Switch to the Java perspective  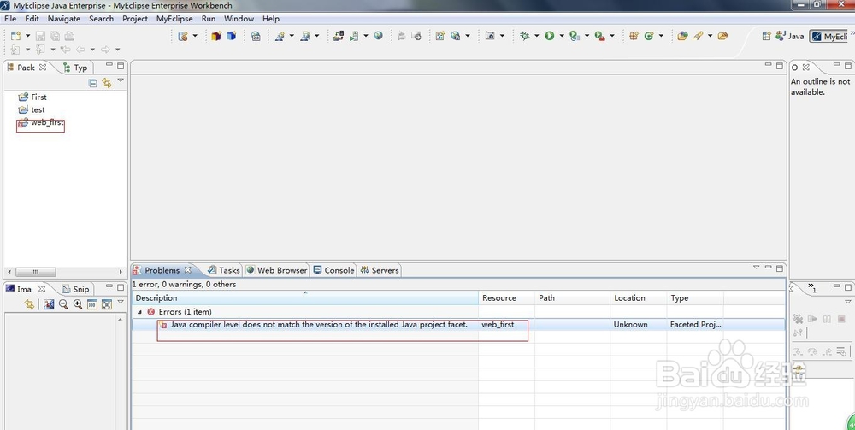coord(790,37)
